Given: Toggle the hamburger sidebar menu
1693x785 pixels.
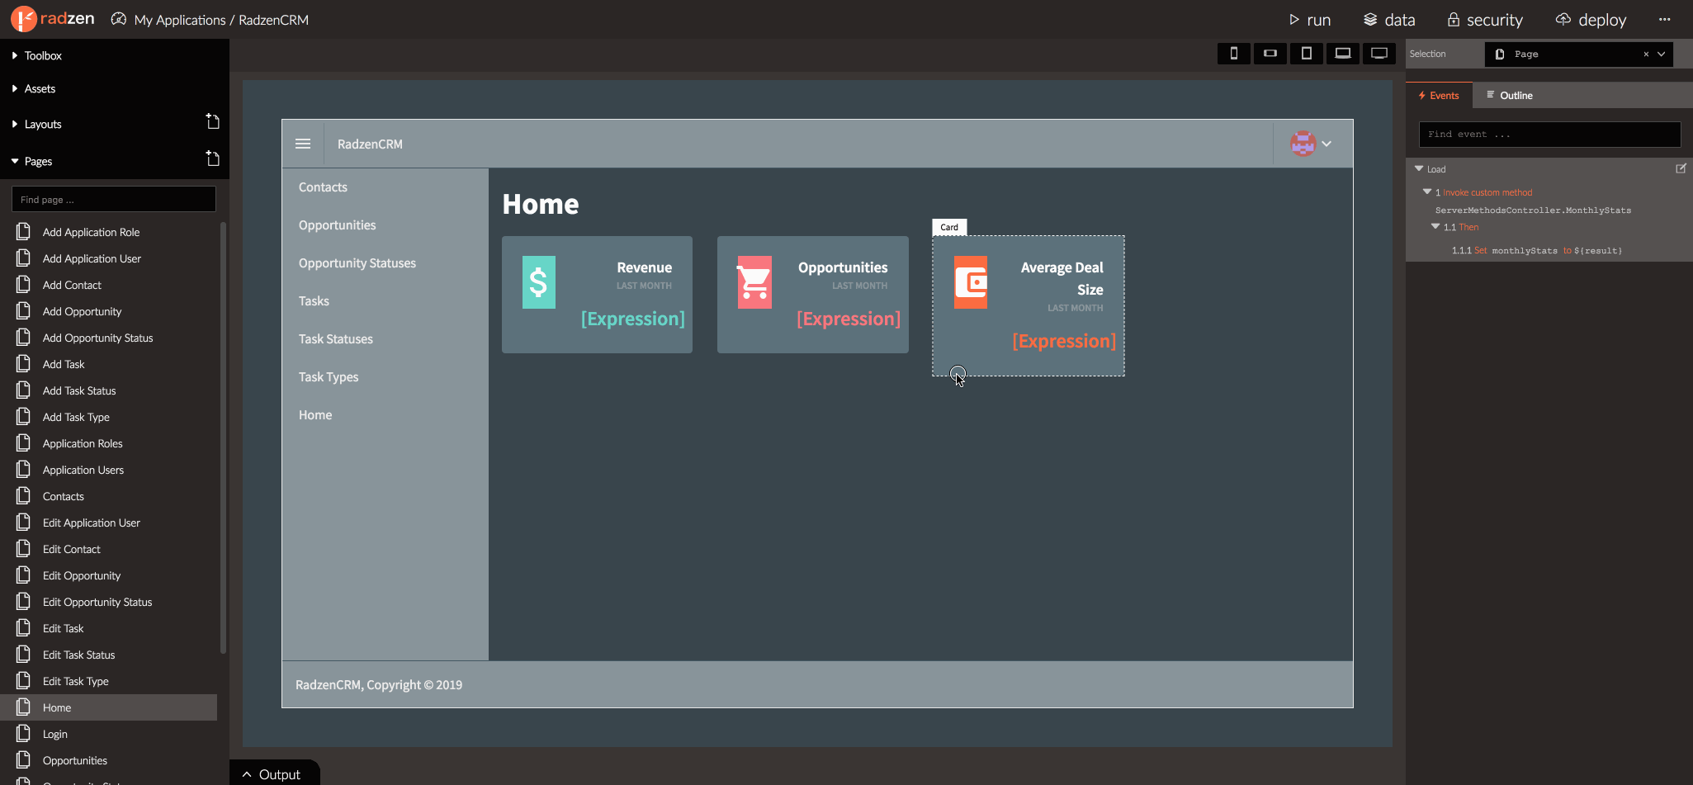Looking at the screenshot, I should point(303,144).
